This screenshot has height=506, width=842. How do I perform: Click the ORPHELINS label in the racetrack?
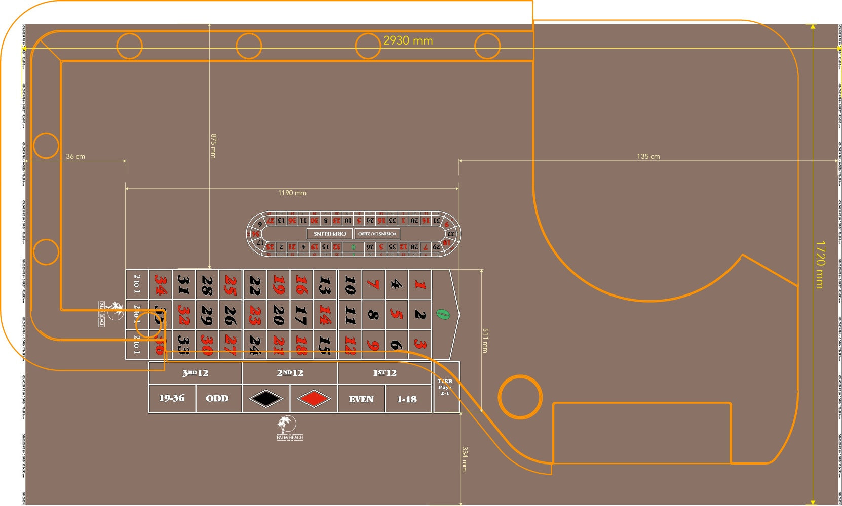point(329,234)
